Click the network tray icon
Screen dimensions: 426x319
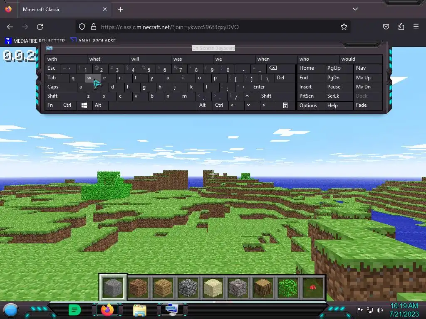click(370, 310)
